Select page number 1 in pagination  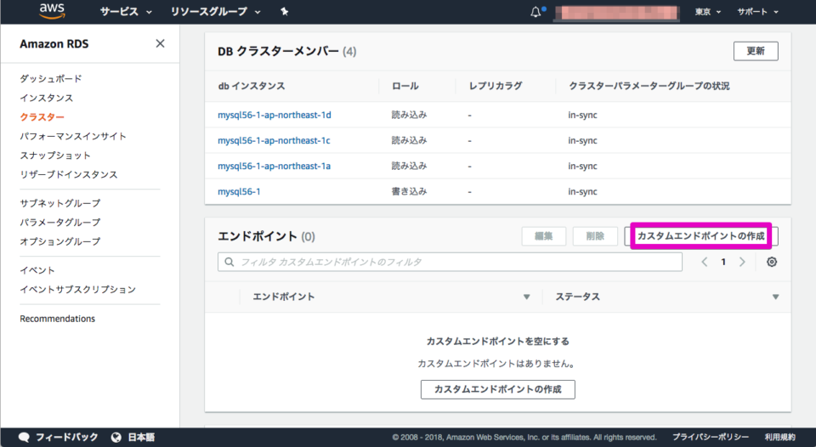[x=722, y=262]
